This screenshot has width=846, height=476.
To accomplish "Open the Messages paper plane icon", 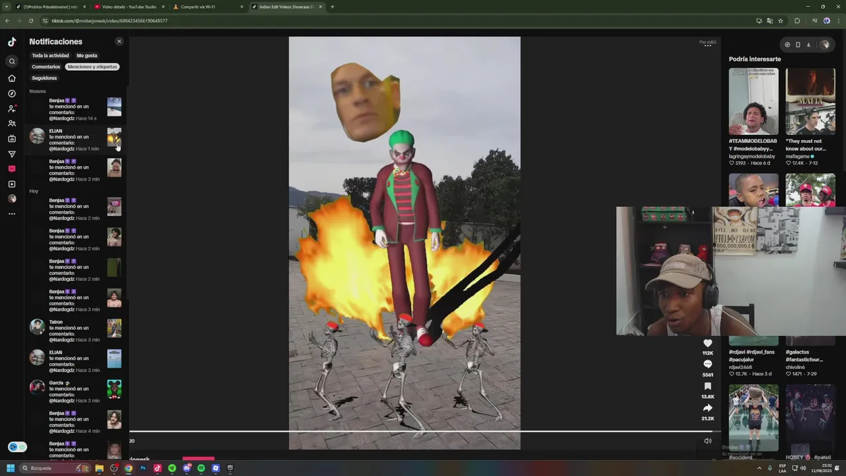I will coord(12,154).
